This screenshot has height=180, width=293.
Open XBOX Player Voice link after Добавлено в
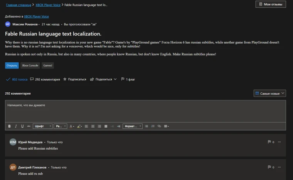37,17
